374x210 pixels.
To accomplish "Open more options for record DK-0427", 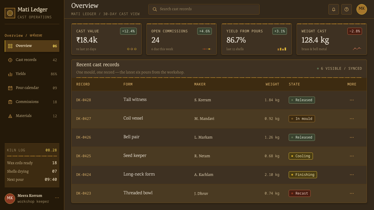I will point(352,119).
